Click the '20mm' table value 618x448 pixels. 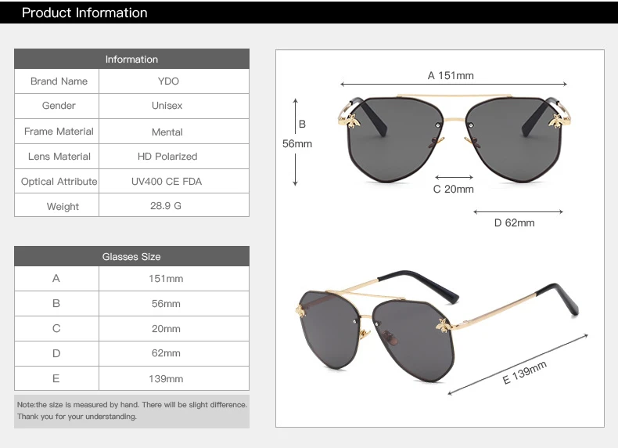(x=166, y=329)
